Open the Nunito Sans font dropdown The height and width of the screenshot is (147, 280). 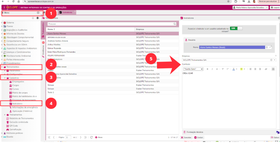coord(193,69)
